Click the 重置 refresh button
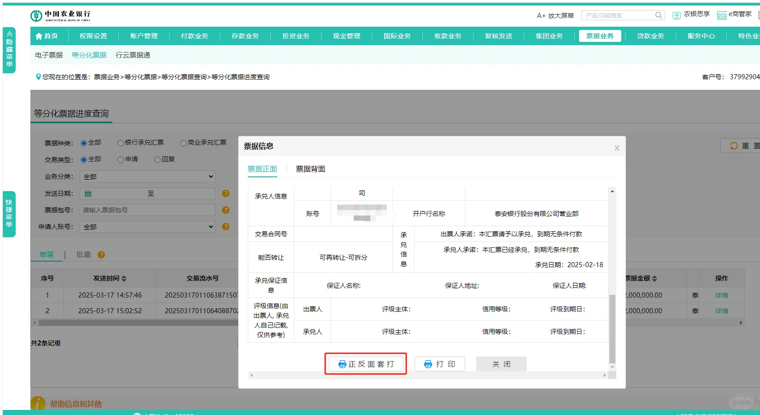This screenshot has height=415, width=760. [741, 146]
